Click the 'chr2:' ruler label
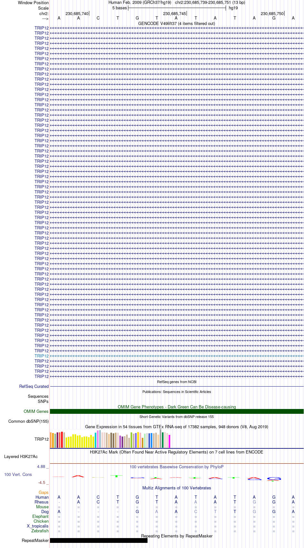The image size is (304, 548). click(44, 13)
